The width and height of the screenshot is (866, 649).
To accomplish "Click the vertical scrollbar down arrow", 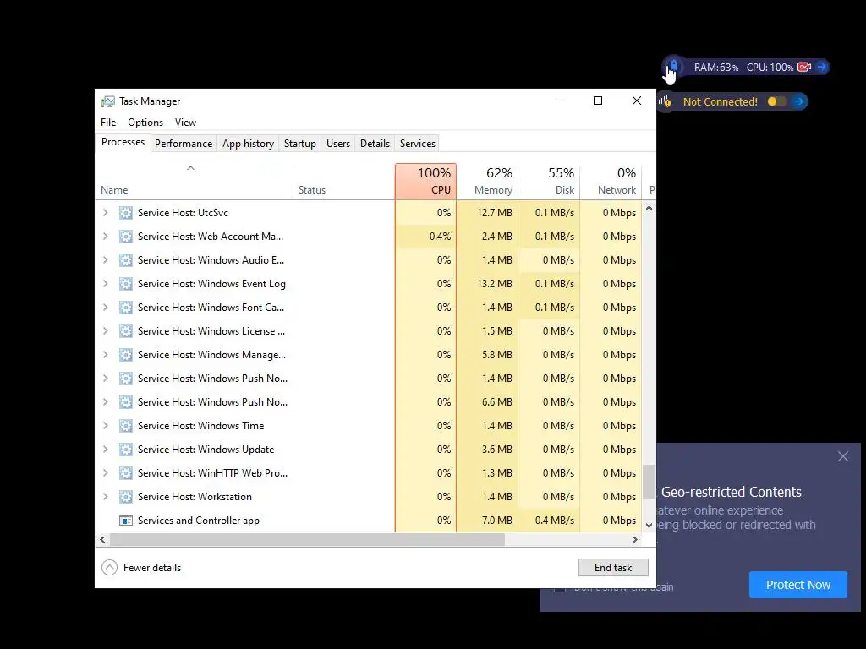I will [x=649, y=526].
